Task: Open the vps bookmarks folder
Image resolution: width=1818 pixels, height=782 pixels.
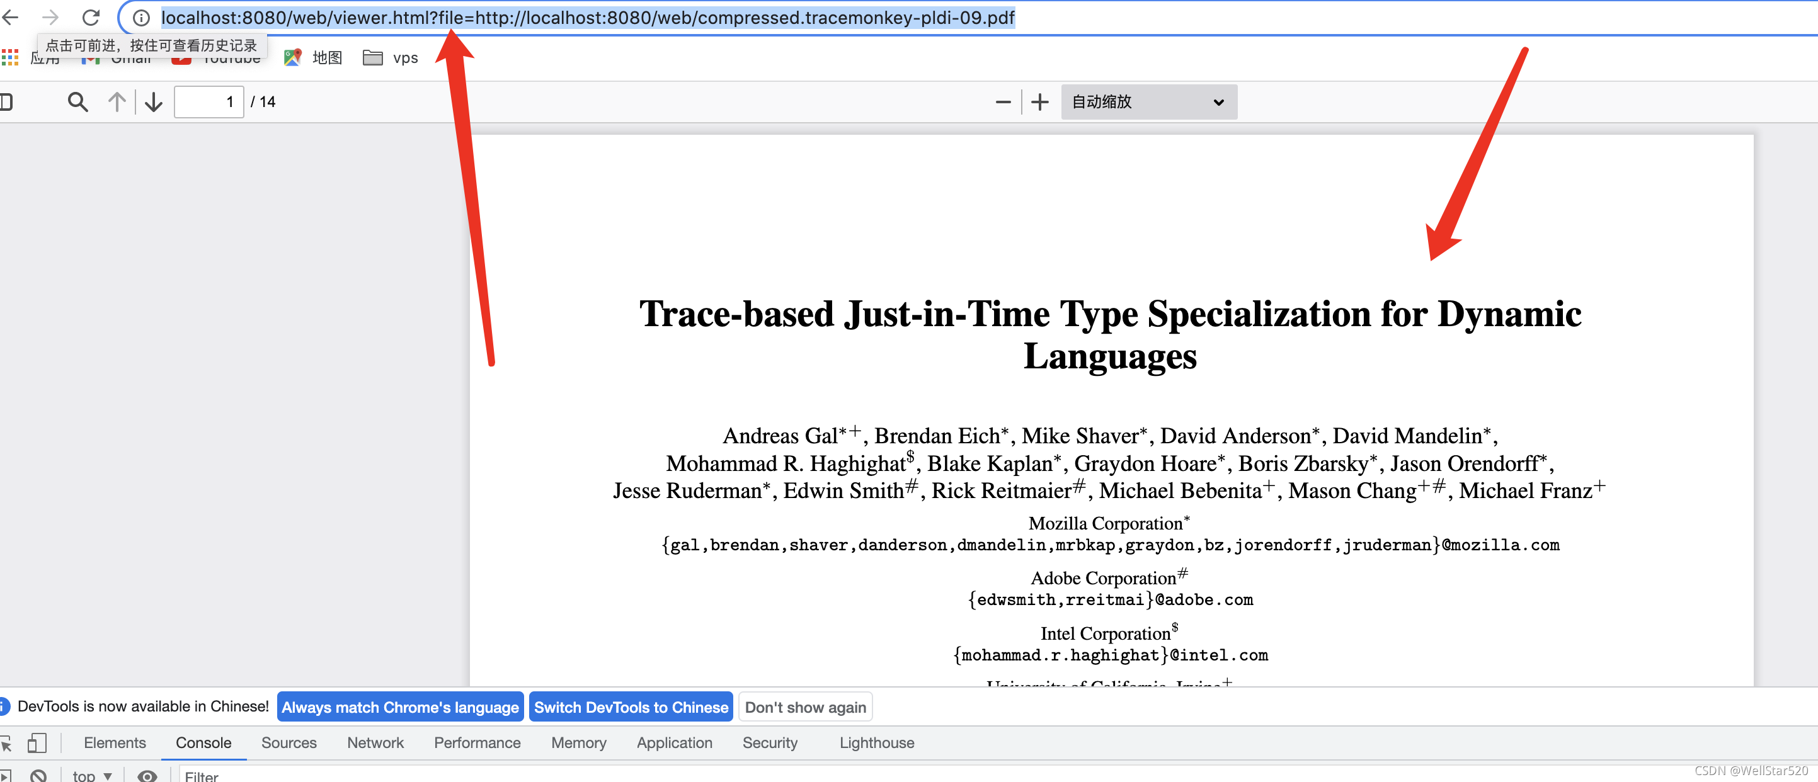Action: 391,58
